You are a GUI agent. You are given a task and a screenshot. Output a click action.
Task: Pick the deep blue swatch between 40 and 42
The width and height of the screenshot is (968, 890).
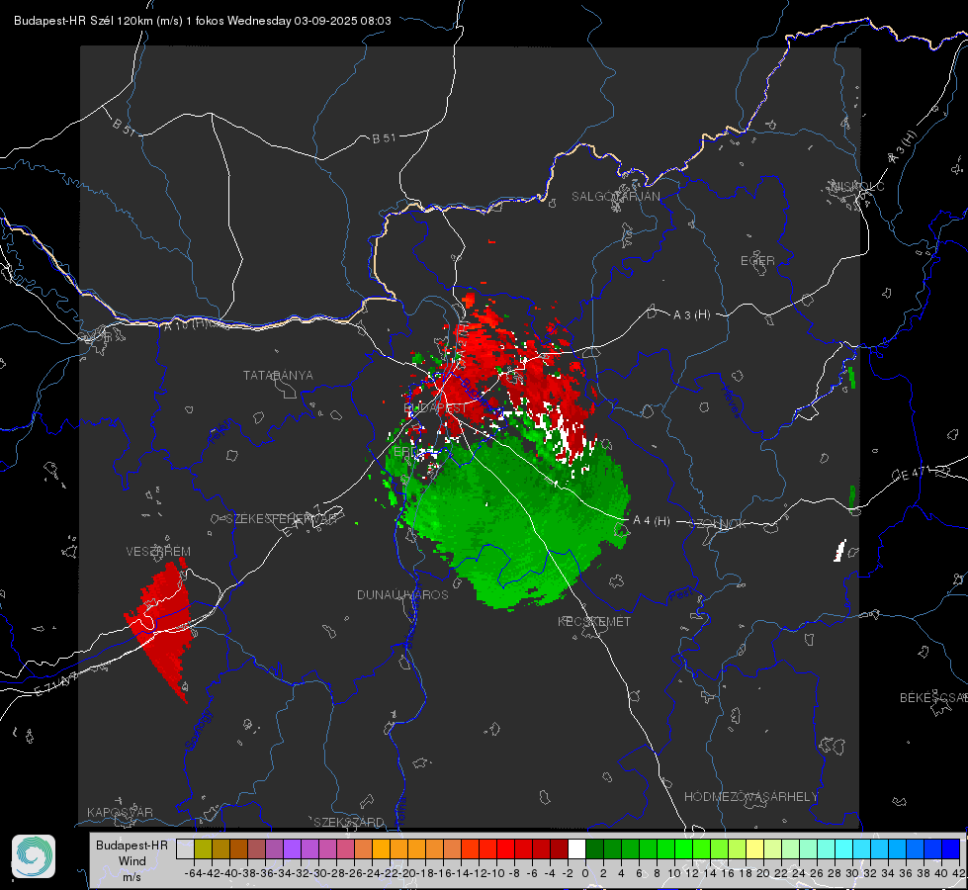point(951,849)
